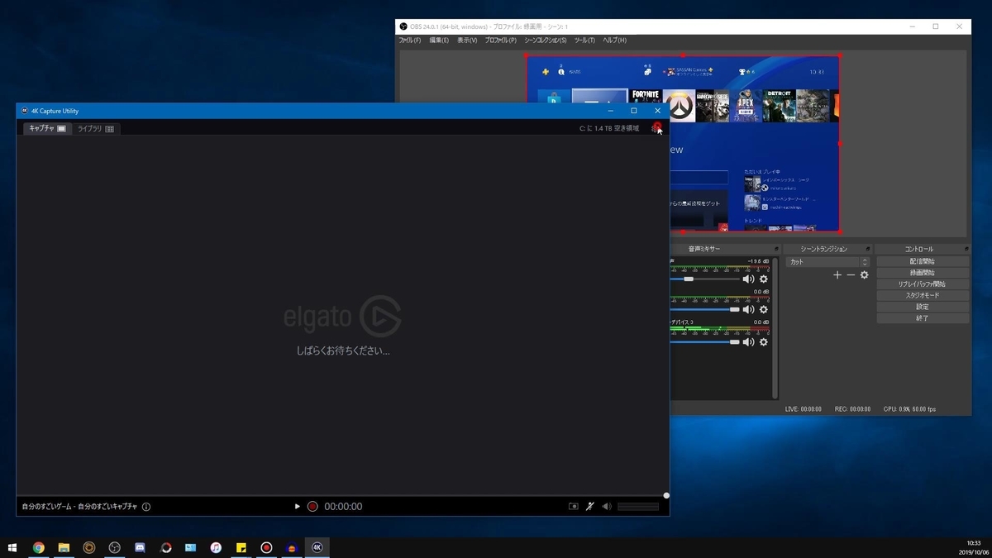The width and height of the screenshot is (992, 558).
Task: Select the Detroit tile in OBS preview
Action: coord(780,106)
